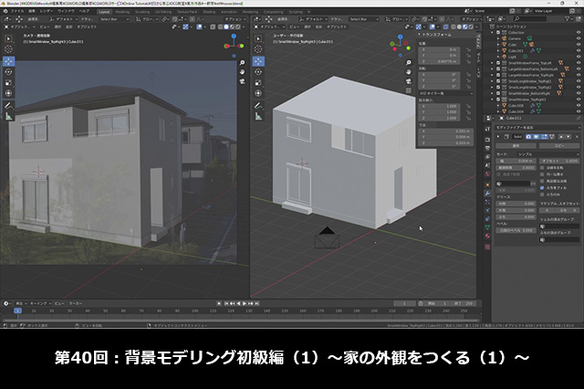The height and width of the screenshot is (389, 584).
Task: Select the Measure tool in left viewport
Action: point(9,117)
